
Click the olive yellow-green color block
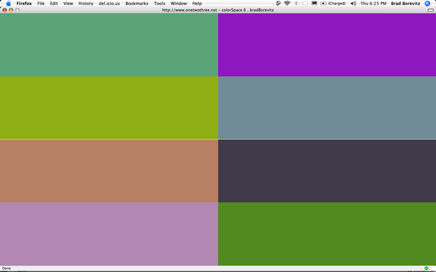click(109, 107)
